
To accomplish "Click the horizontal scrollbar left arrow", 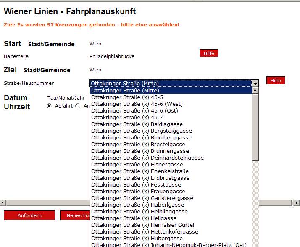I will 3,202.
